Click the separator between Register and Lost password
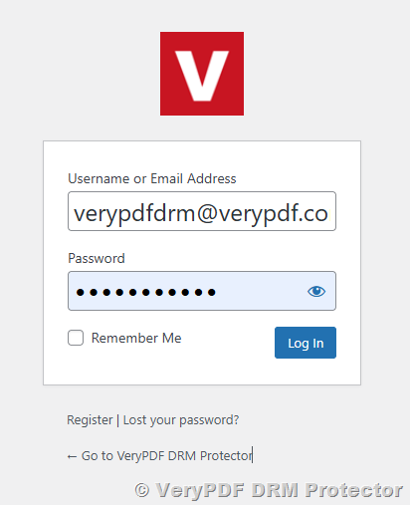Image resolution: width=410 pixels, height=505 pixels. coord(117,420)
